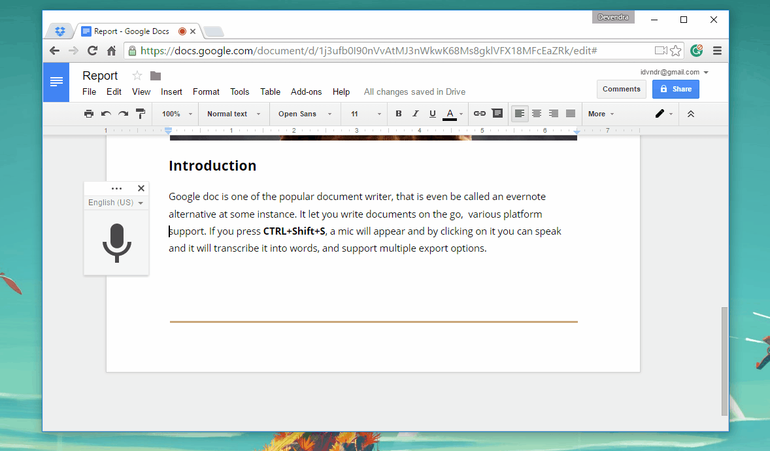Viewport: 770px width, 451px height.
Task: Open the editing mode pencil dropdown
Action: pos(663,114)
